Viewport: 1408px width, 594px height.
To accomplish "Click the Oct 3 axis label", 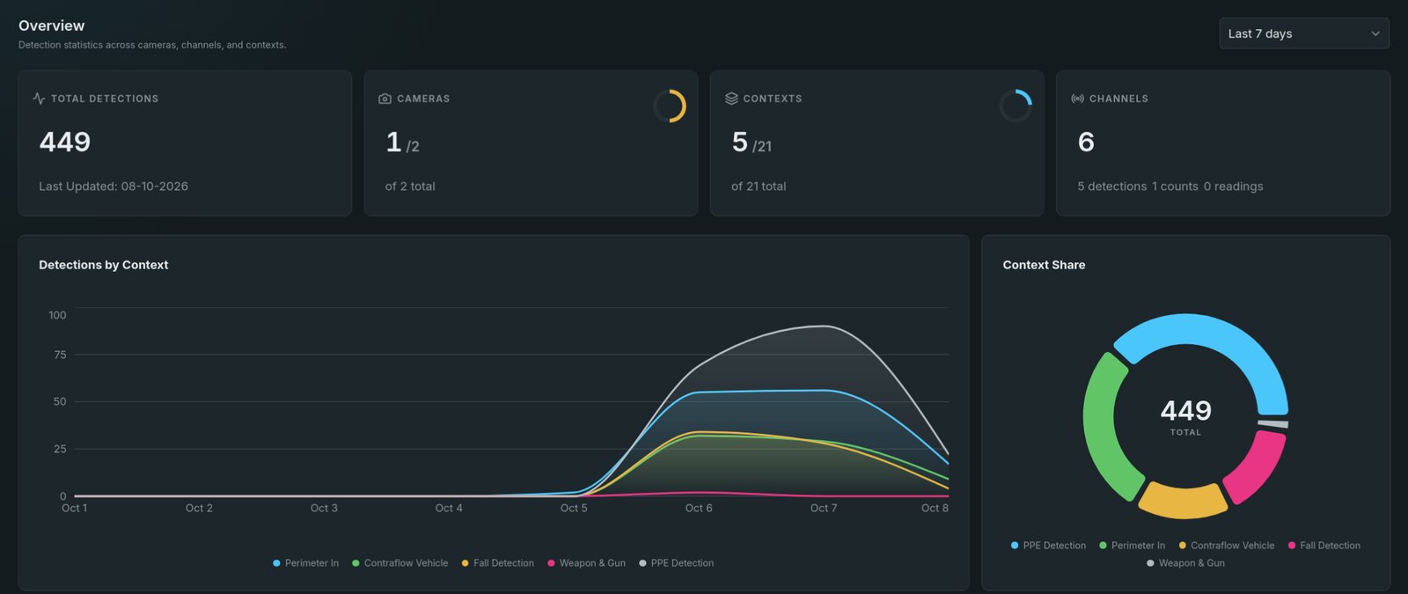I will coord(324,508).
